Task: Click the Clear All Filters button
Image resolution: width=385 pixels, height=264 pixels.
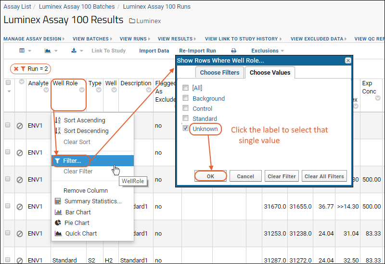Action: point(324,176)
